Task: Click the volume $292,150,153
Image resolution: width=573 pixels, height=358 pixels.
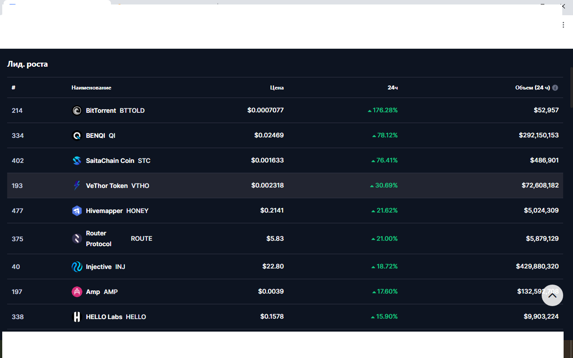Action: click(x=539, y=135)
